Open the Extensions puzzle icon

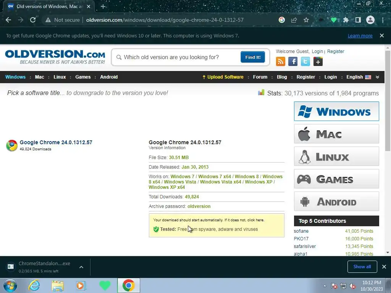[x=346, y=20]
